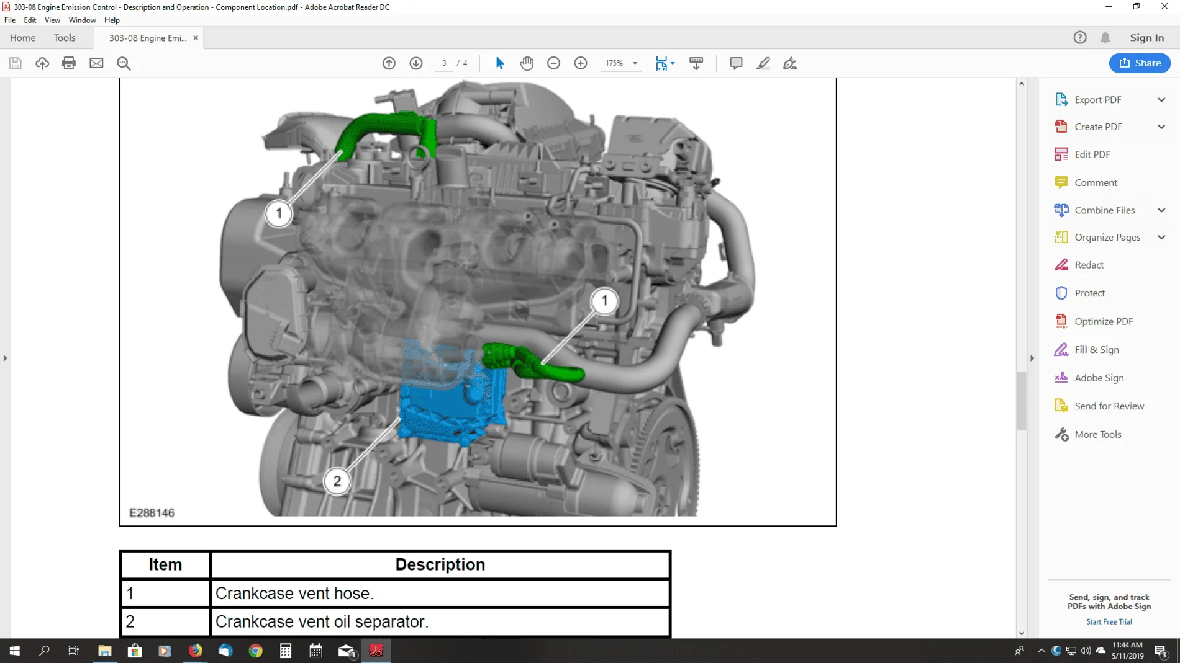1180x663 pixels.
Task: Select the highlight text pen tool
Action: pyautogui.click(x=763, y=63)
